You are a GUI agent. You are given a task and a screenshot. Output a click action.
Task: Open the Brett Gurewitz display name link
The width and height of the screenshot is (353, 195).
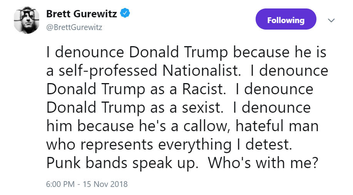(x=82, y=14)
